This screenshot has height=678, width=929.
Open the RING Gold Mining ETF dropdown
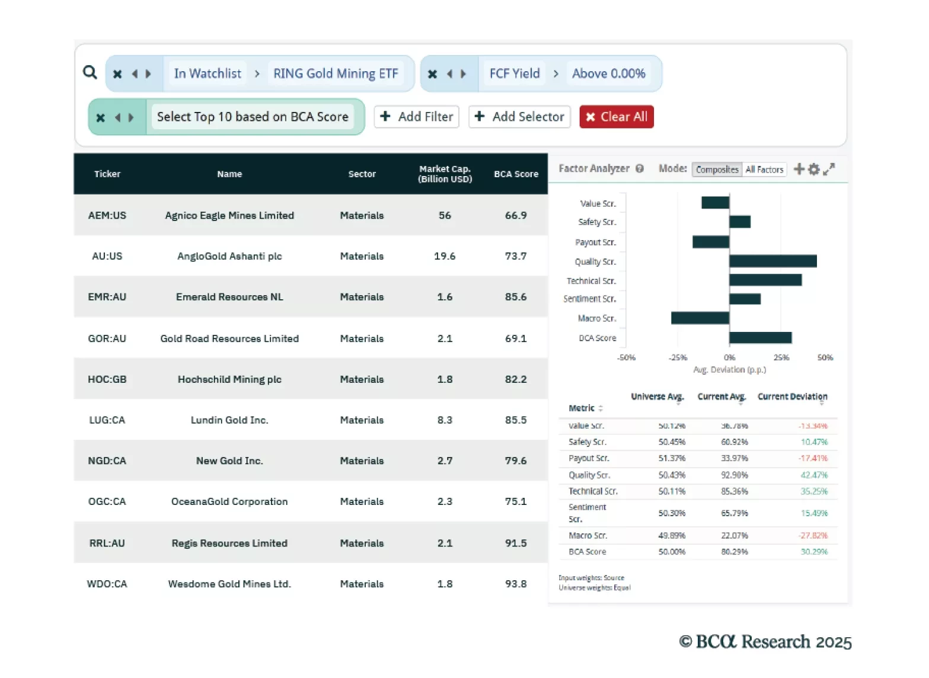[x=336, y=74]
